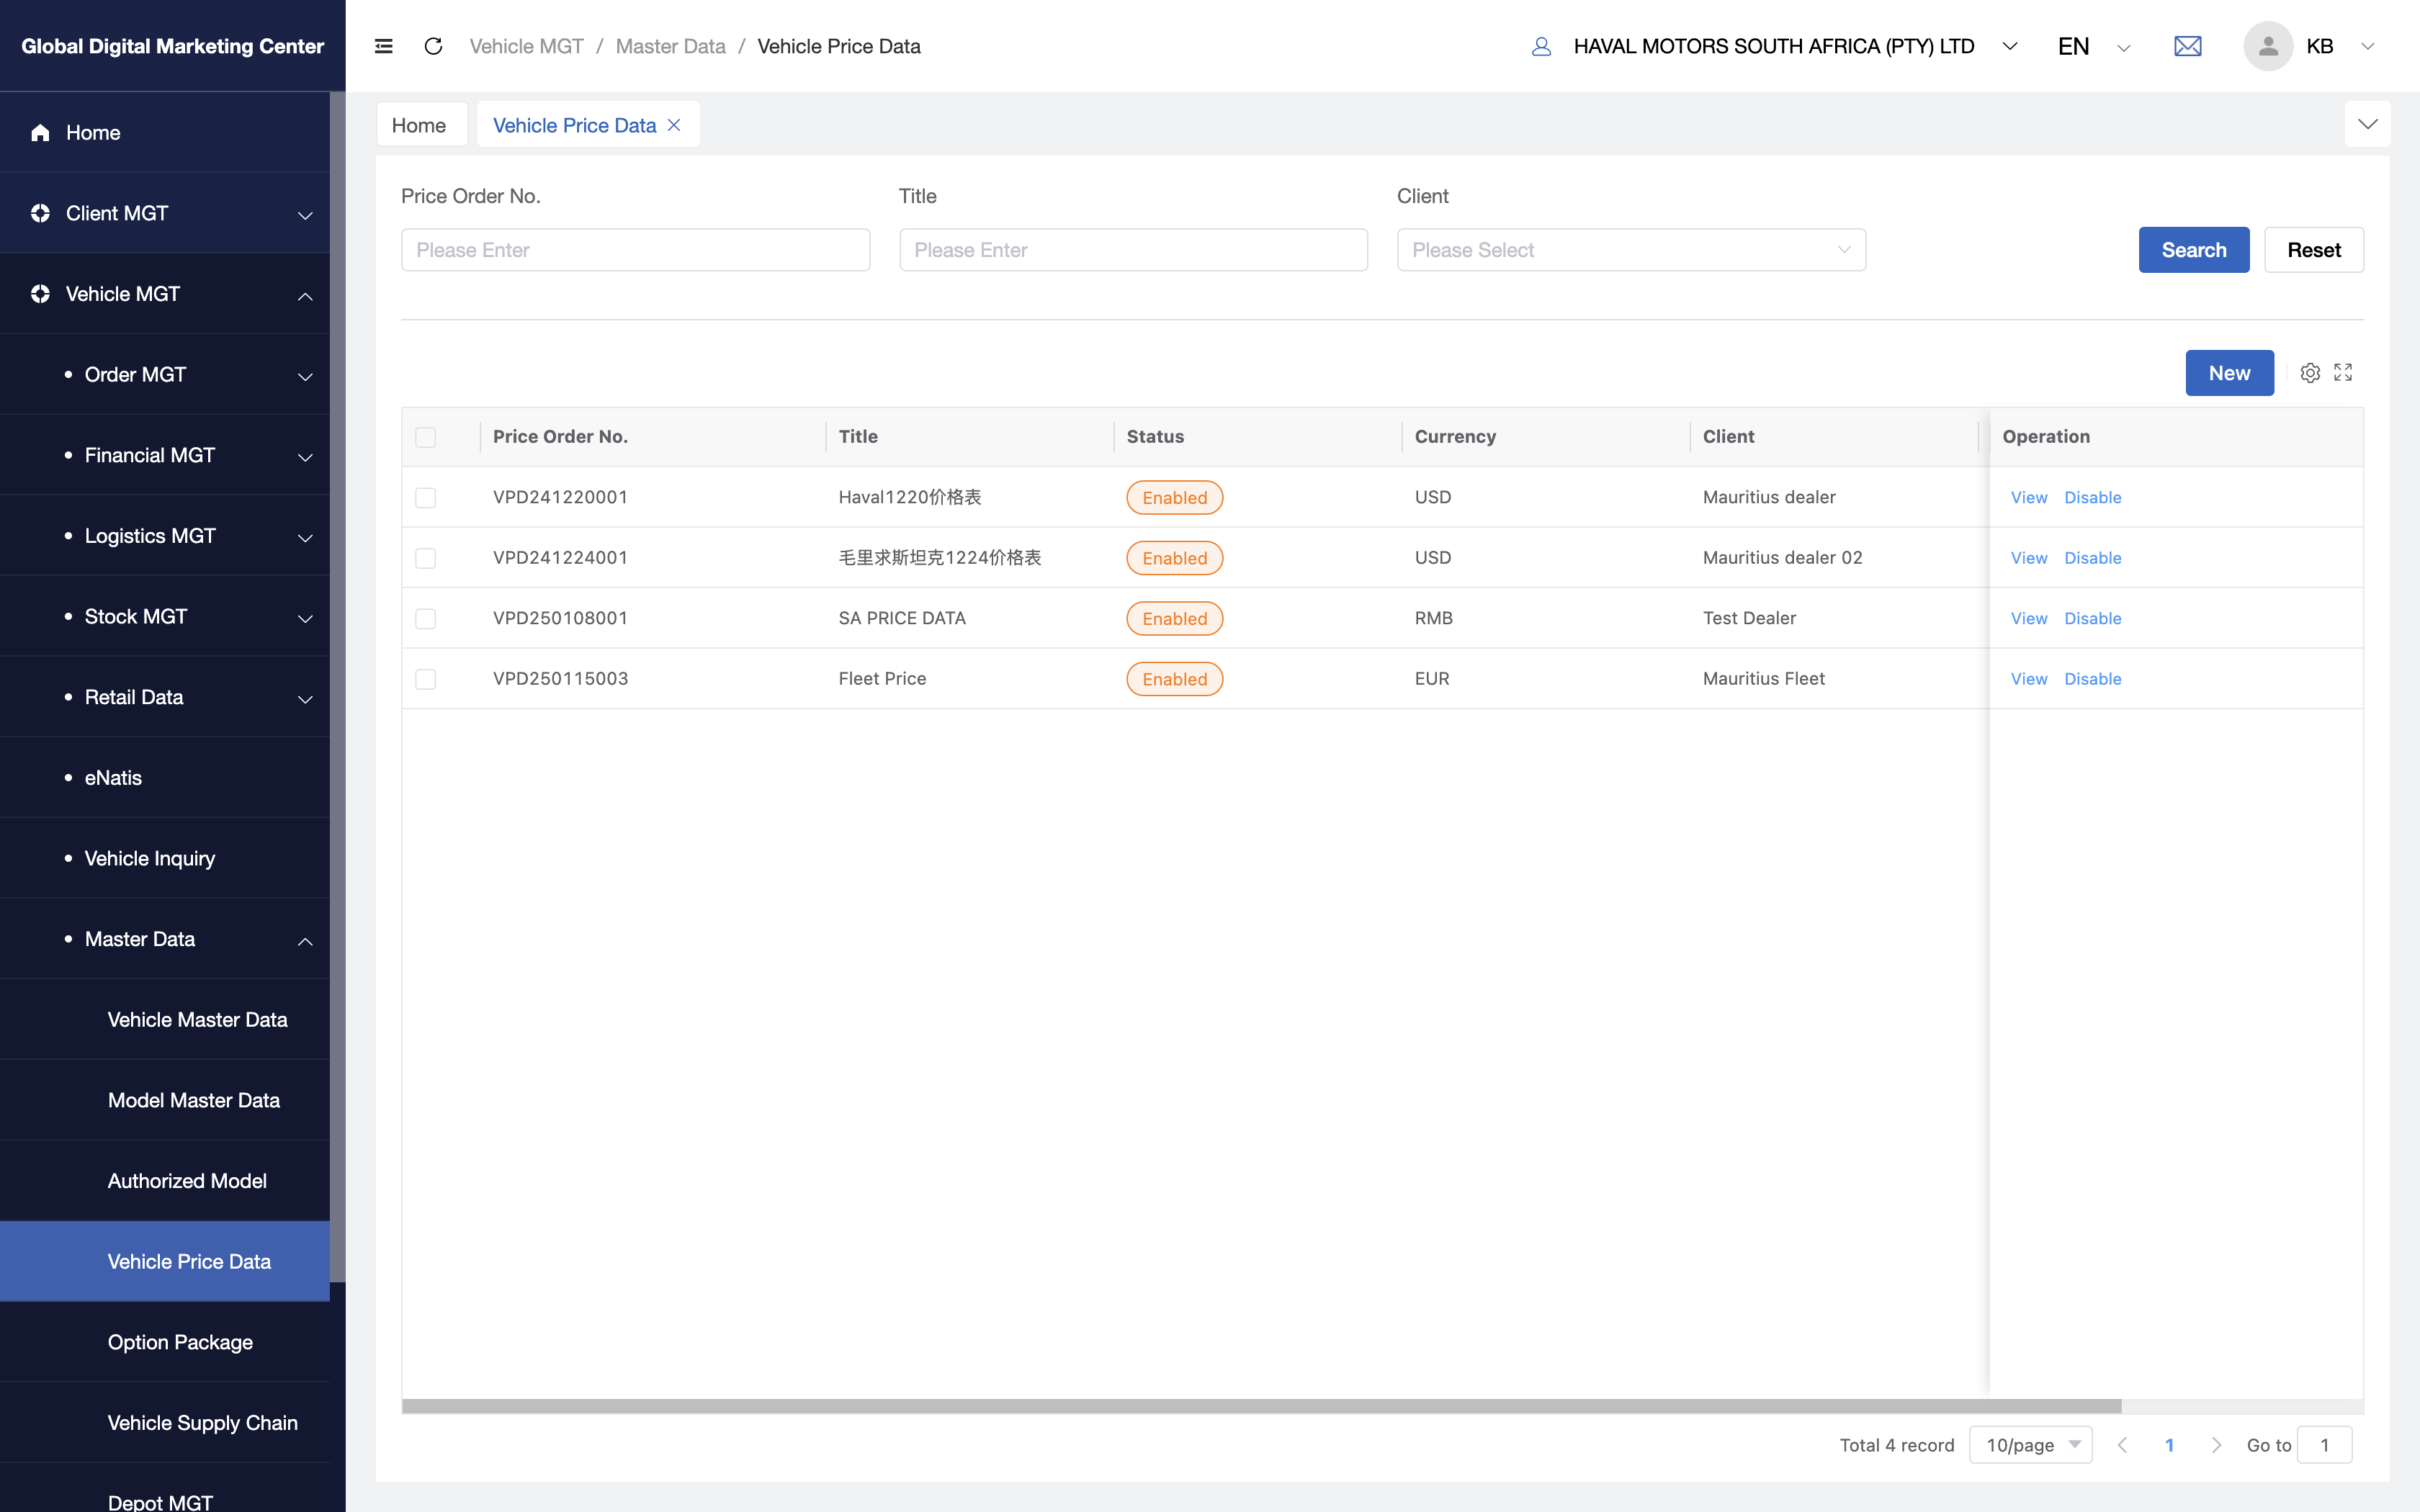The height and width of the screenshot is (1512, 2420).
Task: Collapse Vehicle MGT menu
Action: click(305, 296)
